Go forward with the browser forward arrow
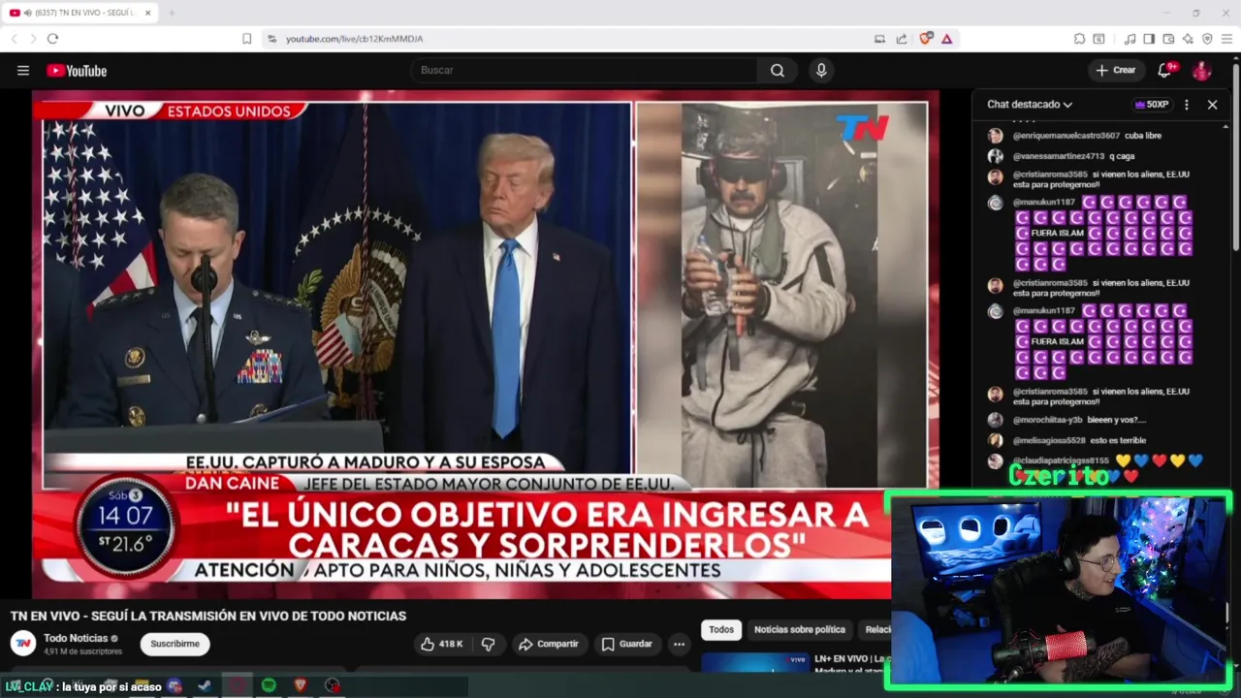The height and width of the screenshot is (698, 1241). [33, 39]
